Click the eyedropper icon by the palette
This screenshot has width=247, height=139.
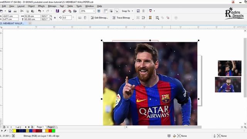5,131
